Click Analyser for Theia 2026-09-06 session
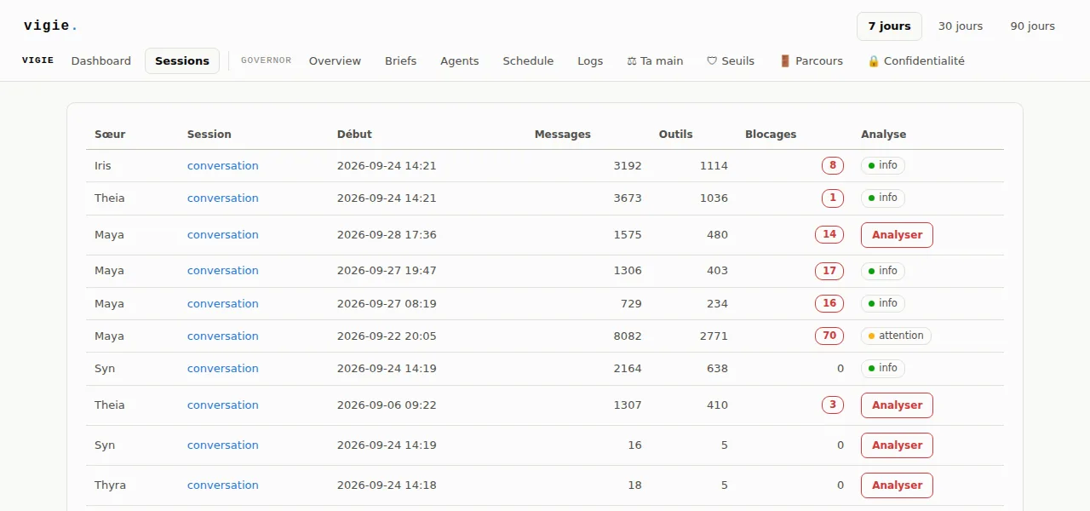 pyautogui.click(x=897, y=405)
